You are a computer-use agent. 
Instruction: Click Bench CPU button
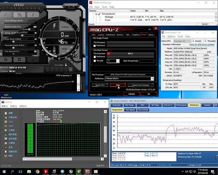[x=100, y=85]
